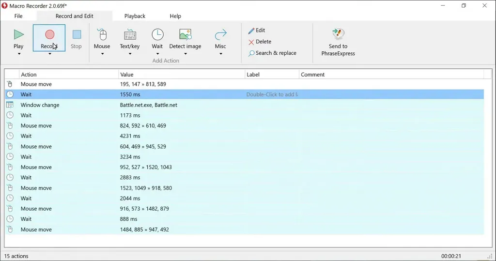
Task: Select the value '824, 592 » 610, 469'
Action: pos(143,125)
